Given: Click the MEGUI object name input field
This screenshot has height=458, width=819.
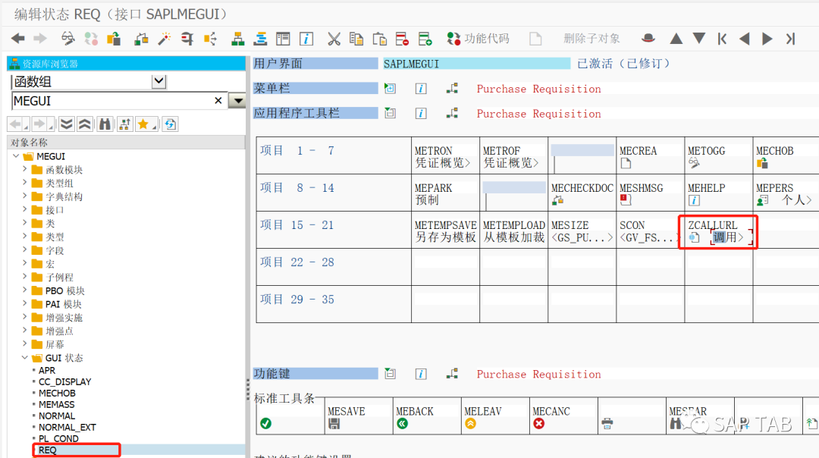Looking at the screenshot, I should pos(112,101).
